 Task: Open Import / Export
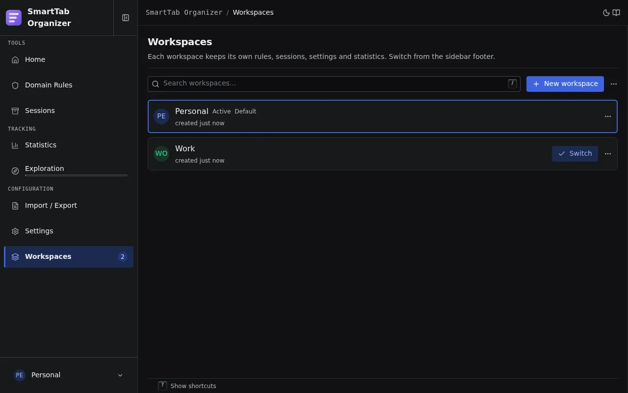[x=69, y=205]
